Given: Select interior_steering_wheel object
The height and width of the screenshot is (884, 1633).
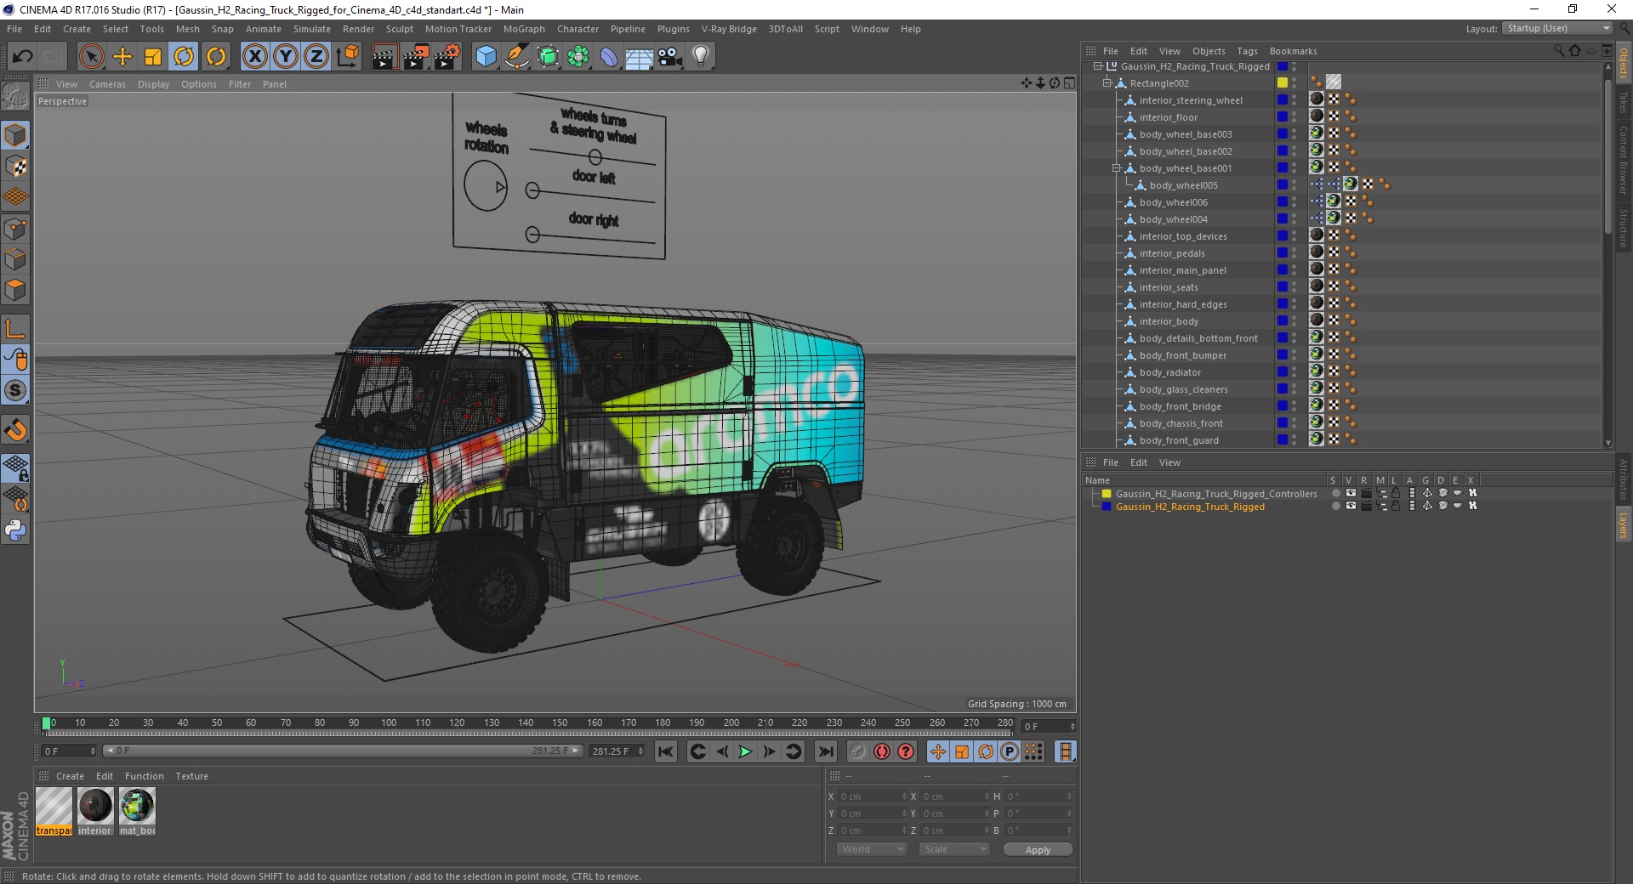Looking at the screenshot, I should click(x=1191, y=100).
